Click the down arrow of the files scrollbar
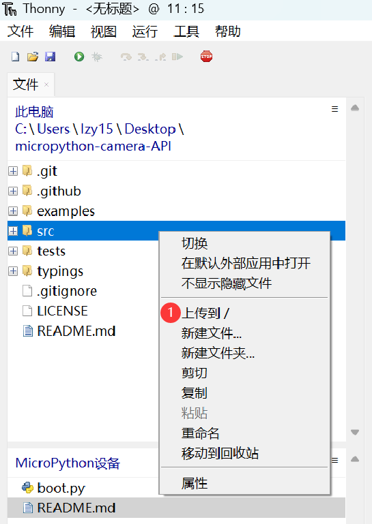This screenshot has width=372, height=524. click(355, 432)
